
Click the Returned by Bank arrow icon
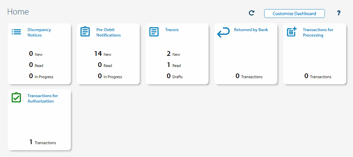223,32
